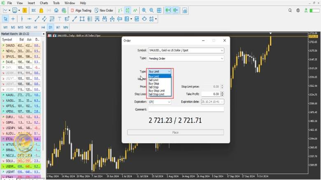Switch chart to candlestick view
Image resolution: width=321 pixels, height=180 pixels.
tap(128, 10)
